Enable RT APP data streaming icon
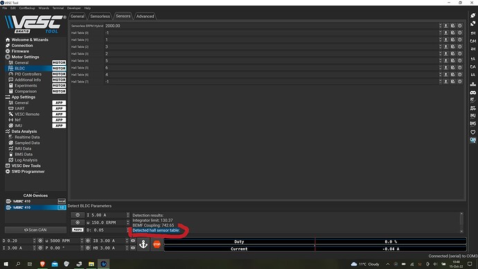 473,108
